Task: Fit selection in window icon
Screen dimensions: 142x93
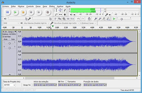Action: (104, 19)
